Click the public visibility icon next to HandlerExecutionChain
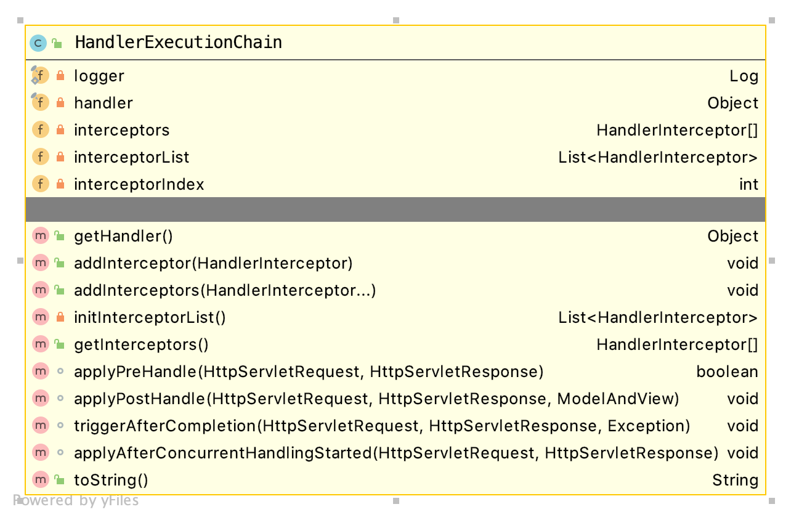 pyautogui.click(x=57, y=43)
